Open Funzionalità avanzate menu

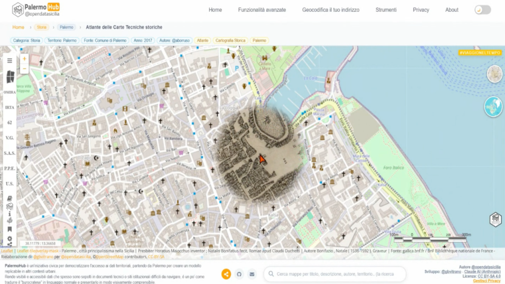(262, 10)
